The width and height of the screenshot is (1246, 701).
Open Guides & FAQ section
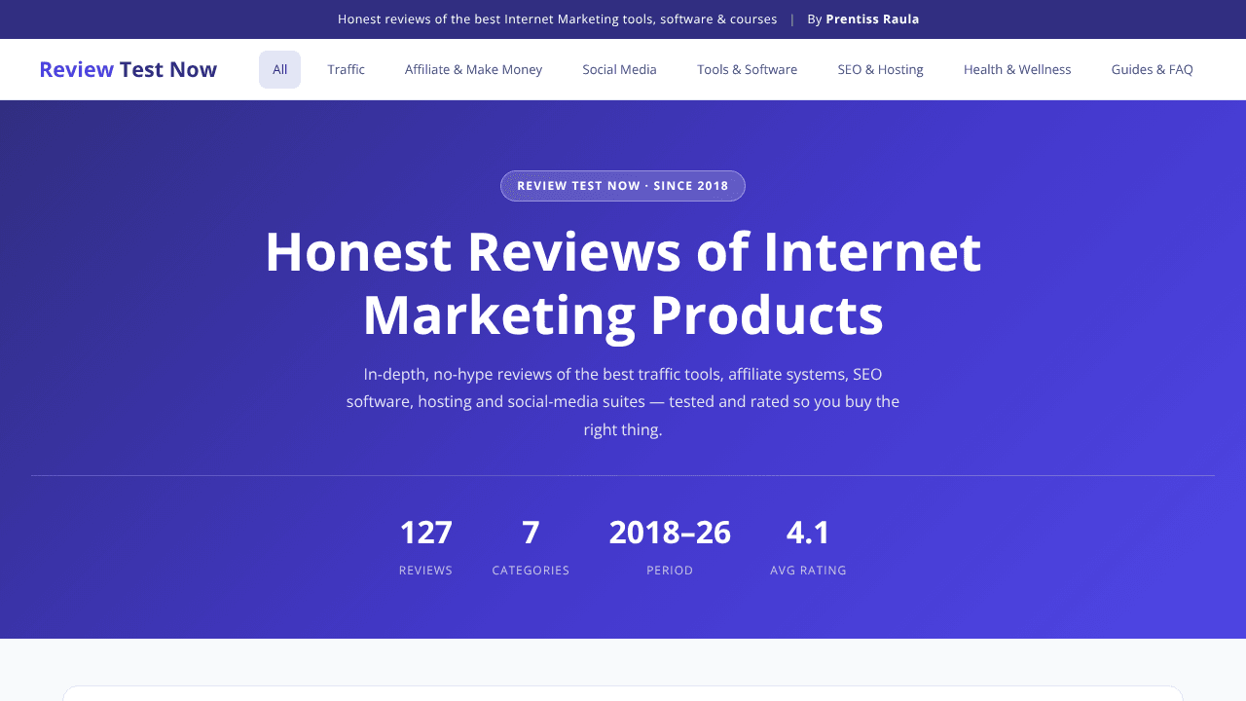[1152, 69]
